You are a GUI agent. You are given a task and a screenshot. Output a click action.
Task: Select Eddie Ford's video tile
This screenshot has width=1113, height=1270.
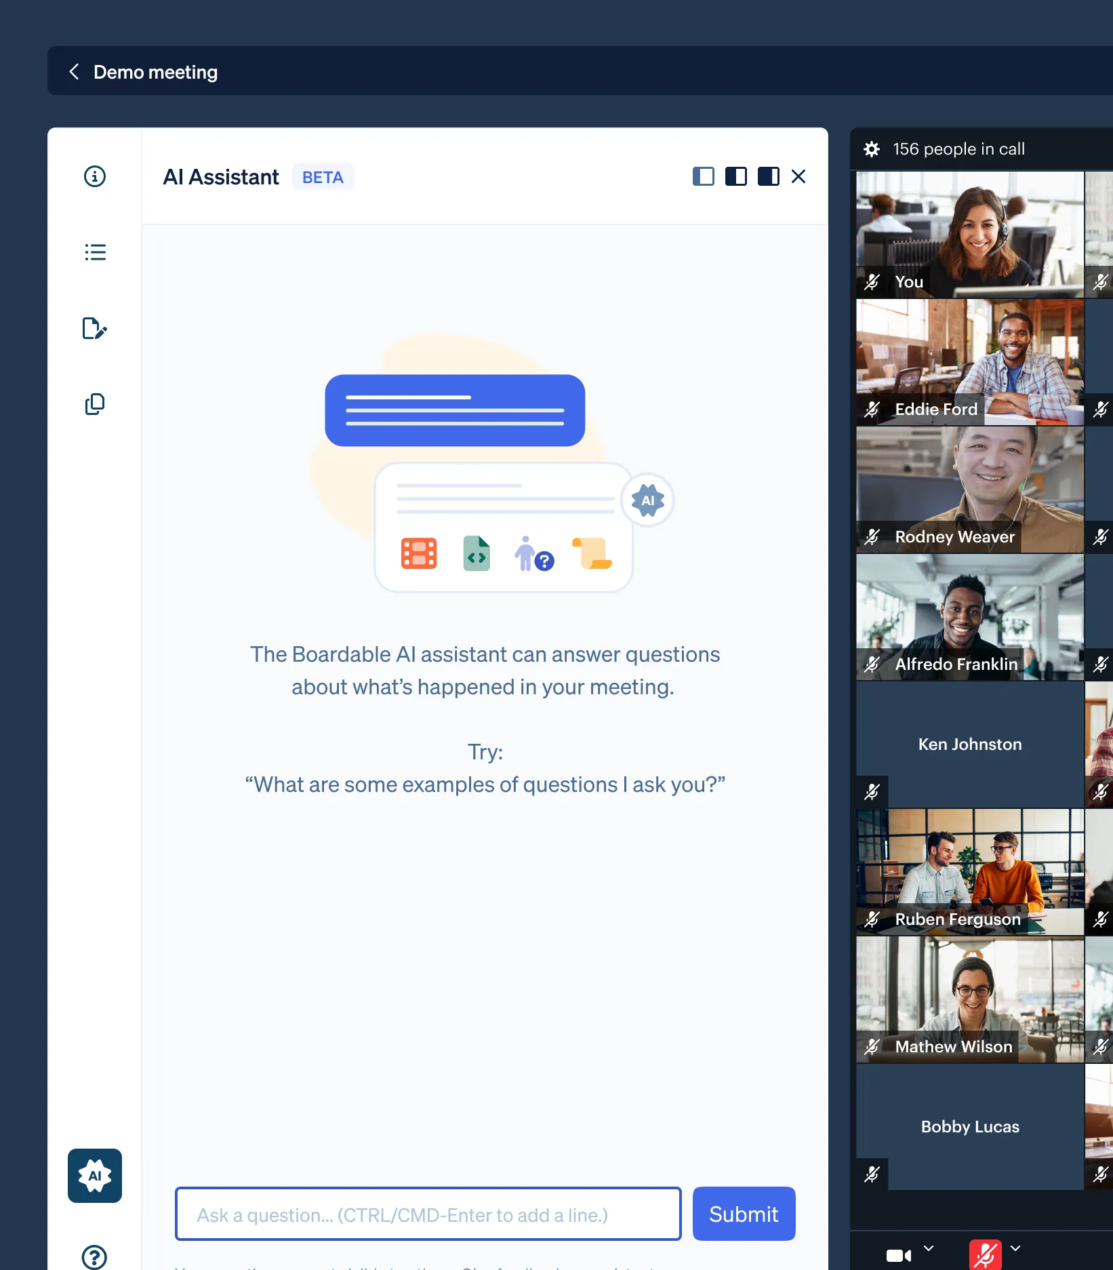click(x=970, y=362)
